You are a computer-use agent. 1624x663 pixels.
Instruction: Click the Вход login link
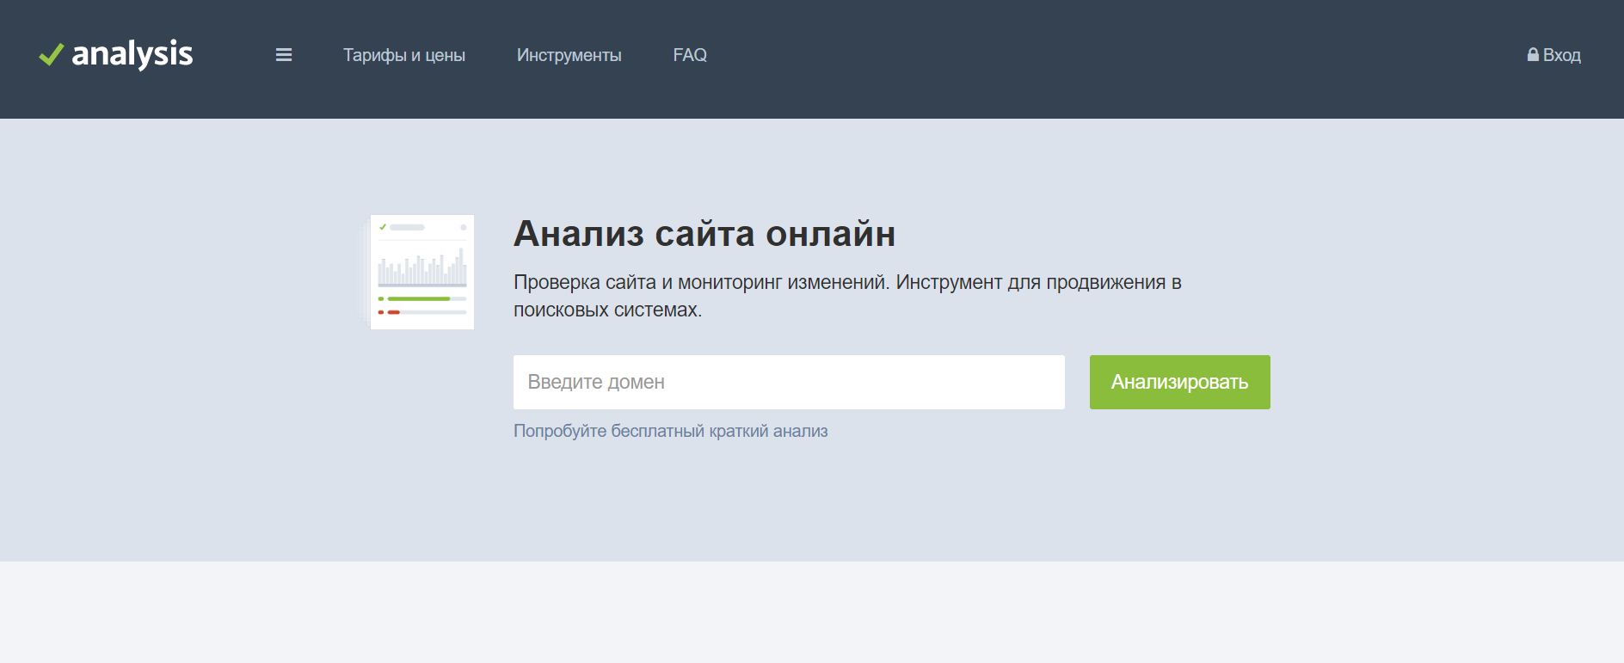pos(1561,55)
